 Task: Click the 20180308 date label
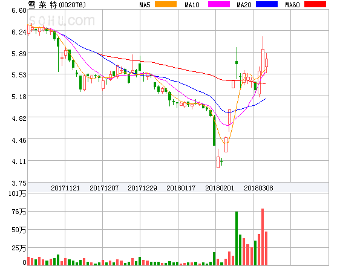pos(258,188)
